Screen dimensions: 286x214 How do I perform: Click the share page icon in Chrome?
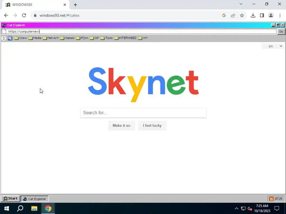[233, 16]
